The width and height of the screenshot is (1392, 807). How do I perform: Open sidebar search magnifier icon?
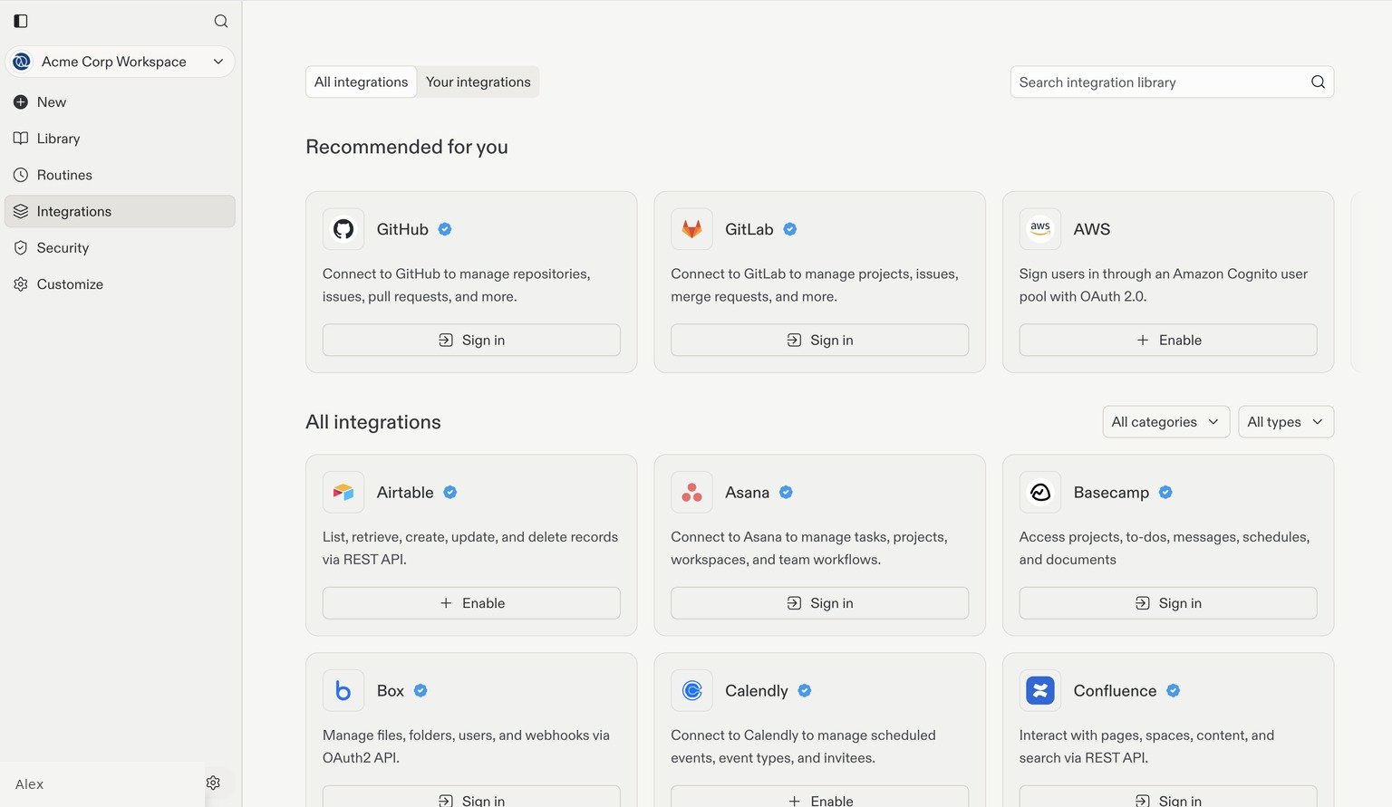tap(221, 21)
